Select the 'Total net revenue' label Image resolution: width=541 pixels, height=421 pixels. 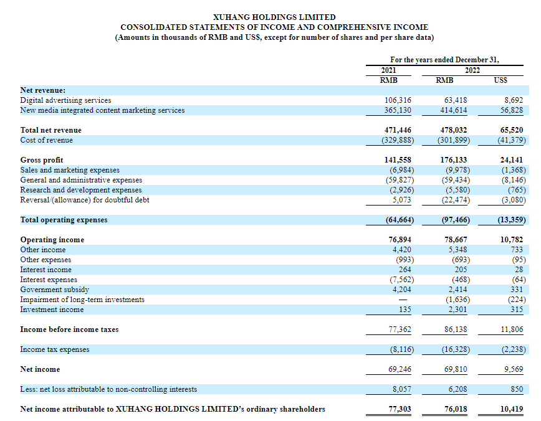50,130
